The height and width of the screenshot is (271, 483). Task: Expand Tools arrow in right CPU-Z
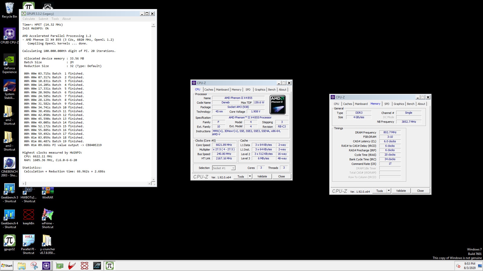389,191
